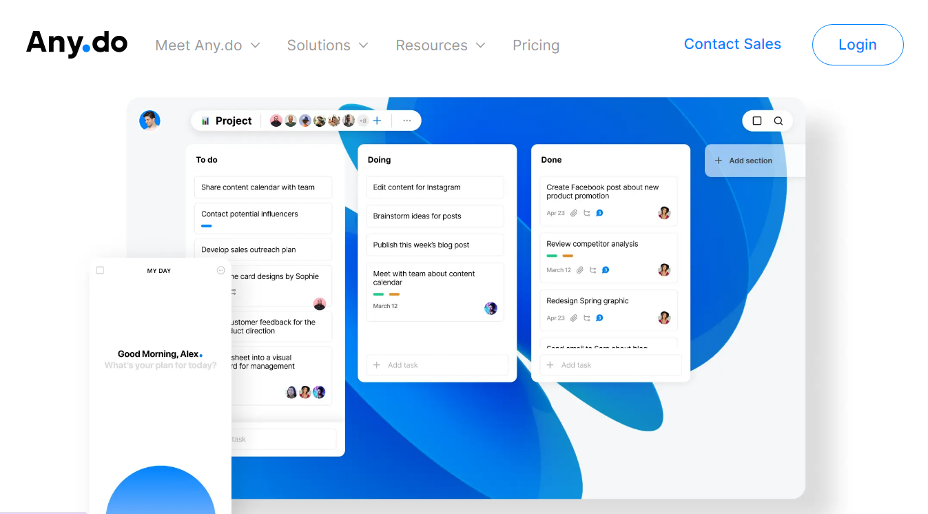The image size is (928, 514).
Task: Click the Done column header
Action: (551, 160)
